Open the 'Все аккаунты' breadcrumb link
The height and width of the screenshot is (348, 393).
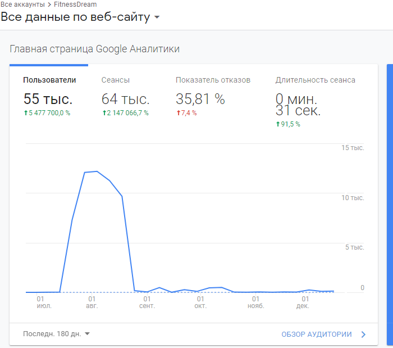pos(22,4)
